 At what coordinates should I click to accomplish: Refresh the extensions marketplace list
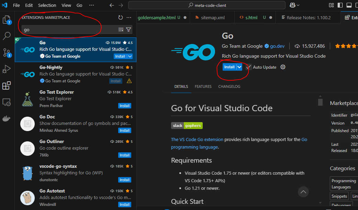pos(120,17)
